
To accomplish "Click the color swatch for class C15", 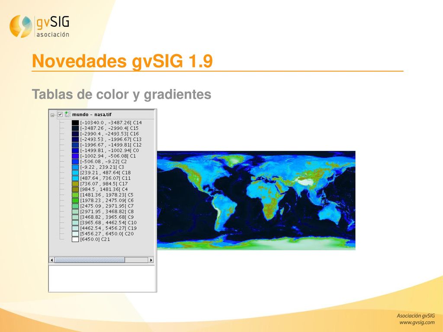I will (x=75, y=128).
